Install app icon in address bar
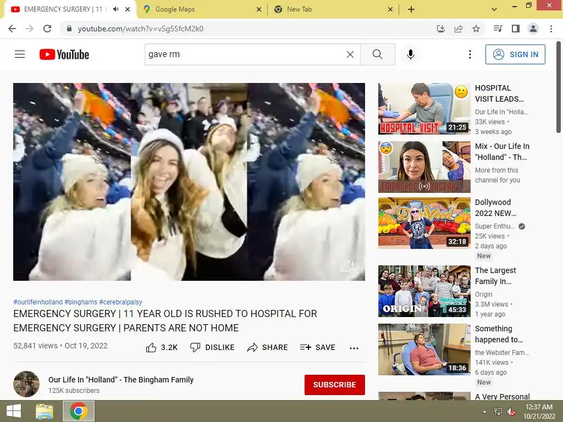The image size is (563, 422). pyautogui.click(x=441, y=29)
